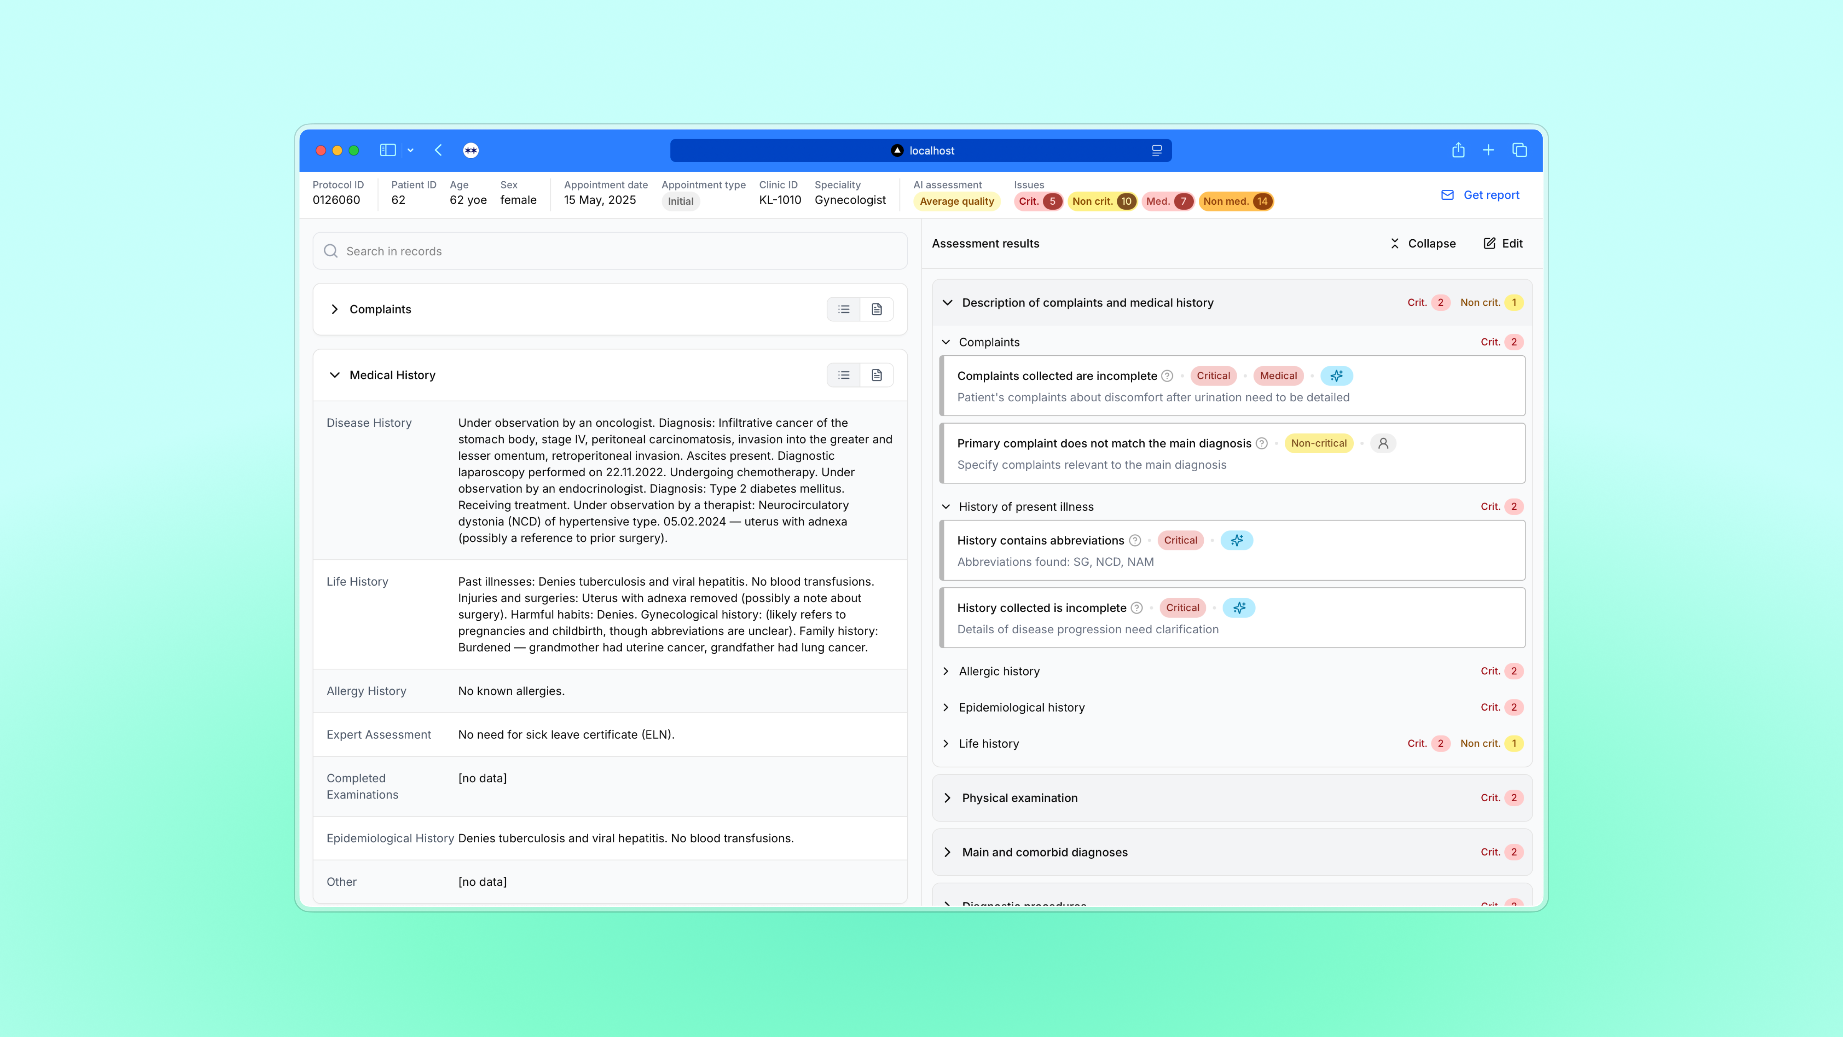Switch Complaints section to document view

tap(877, 309)
